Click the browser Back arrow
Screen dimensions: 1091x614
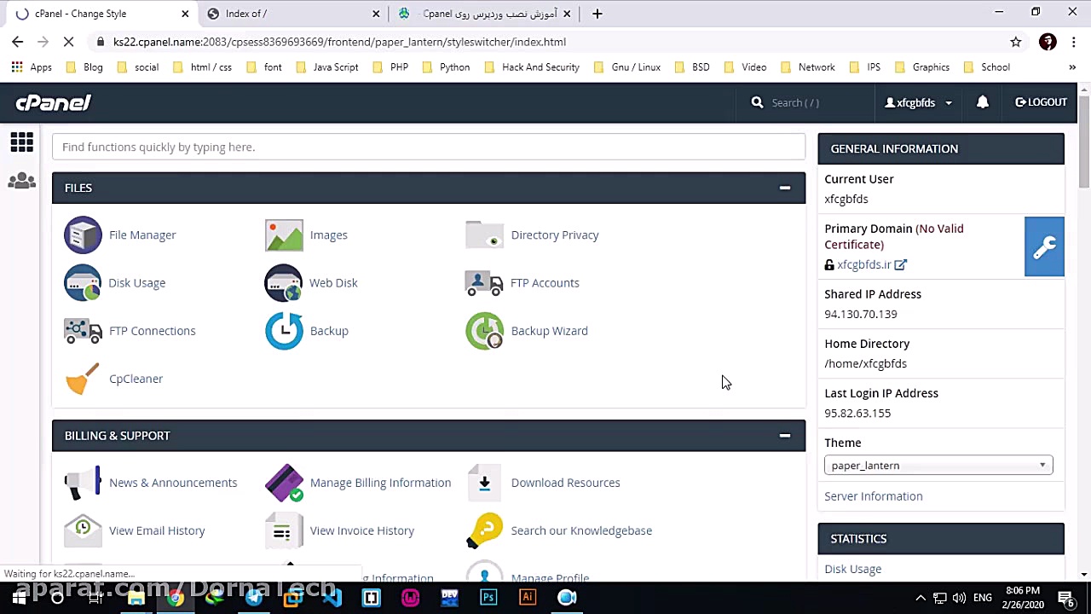coord(18,42)
